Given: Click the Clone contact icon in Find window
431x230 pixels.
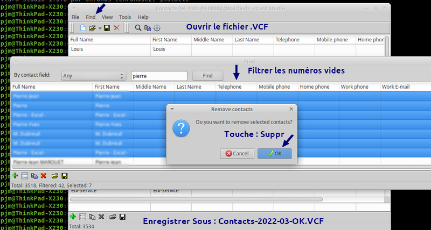Looking at the screenshot, I should 34,176.
